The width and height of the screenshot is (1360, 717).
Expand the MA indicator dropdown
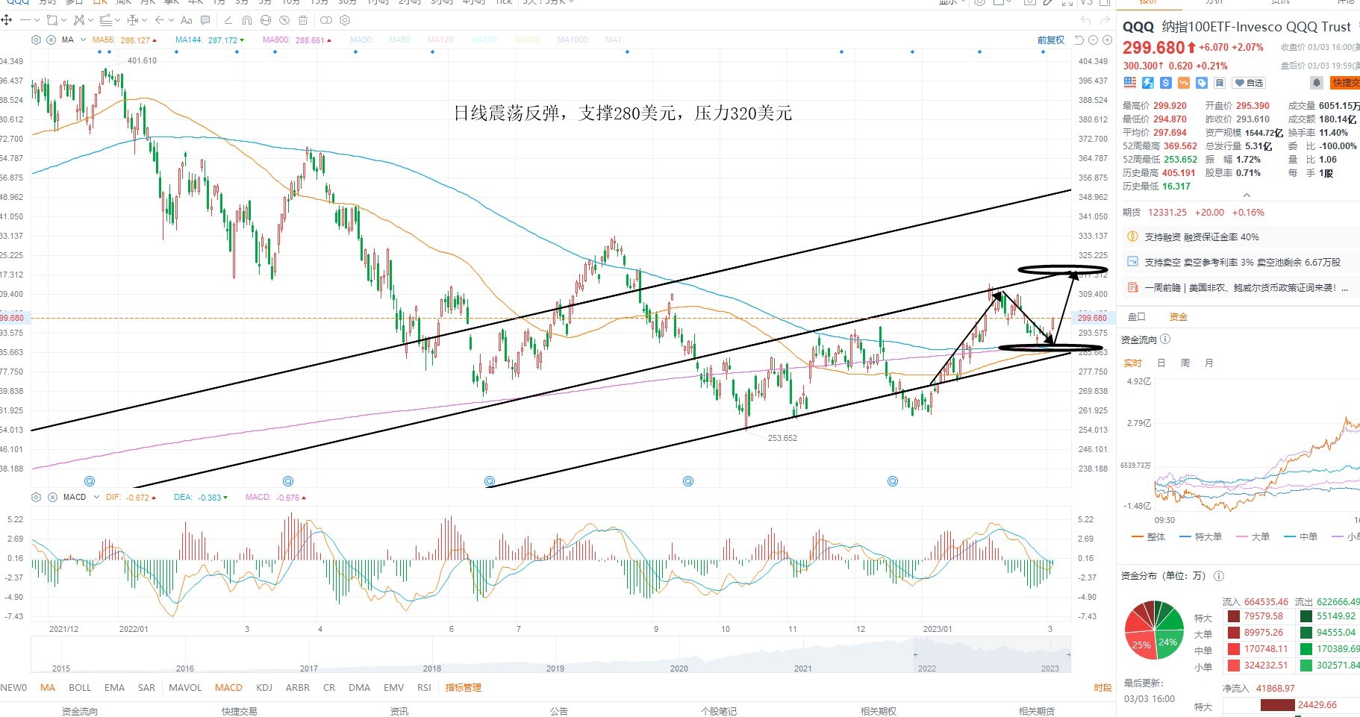pyautogui.click(x=83, y=40)
